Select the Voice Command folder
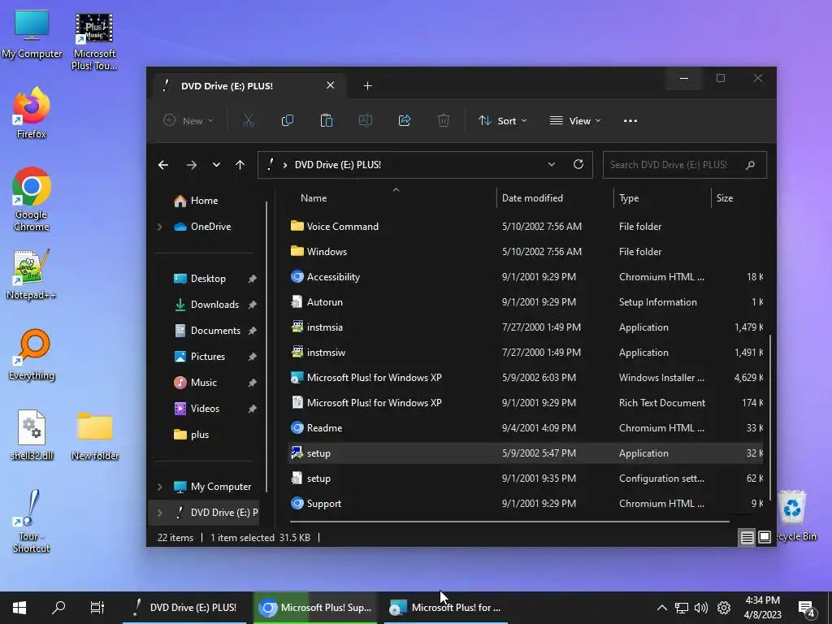 tap(526, 227)
